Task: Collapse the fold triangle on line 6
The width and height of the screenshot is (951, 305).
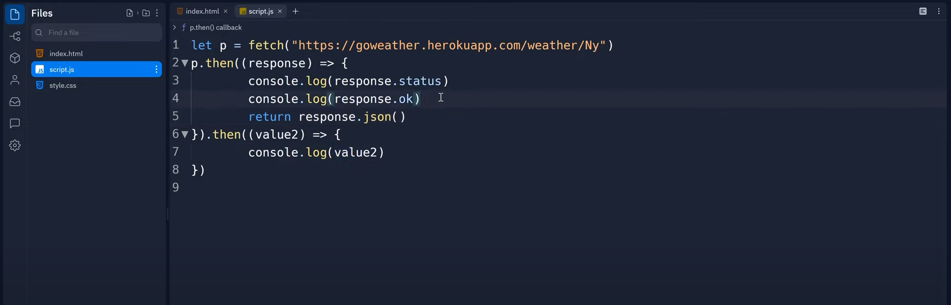Action: (184, 134)
